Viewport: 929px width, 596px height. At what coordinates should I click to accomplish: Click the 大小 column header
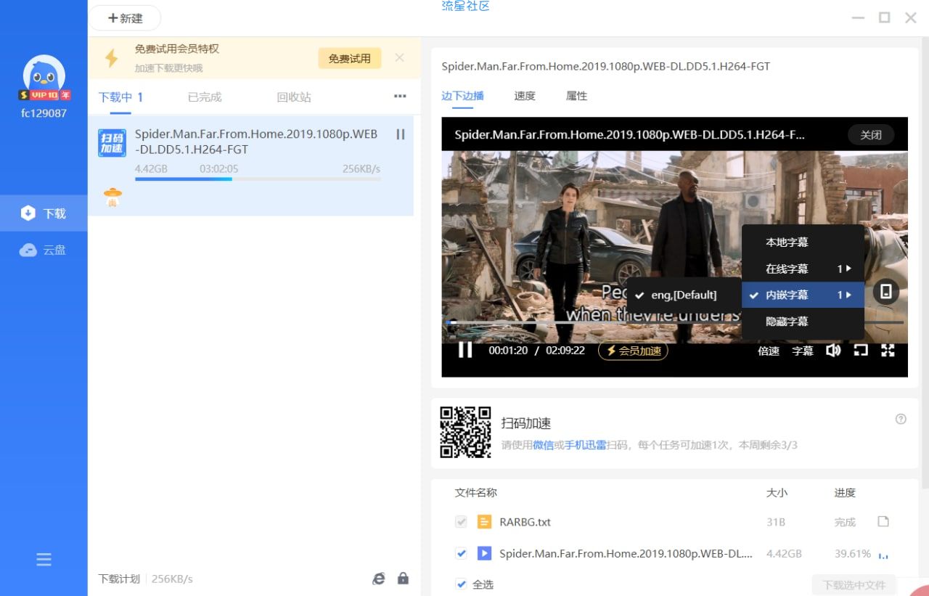[777, 492]
